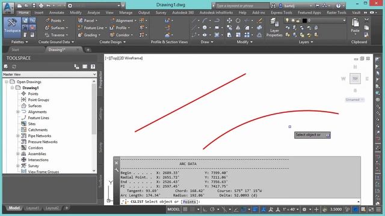Click the Points option in command line
Screen dimensions: 385x216
[189, 202]
